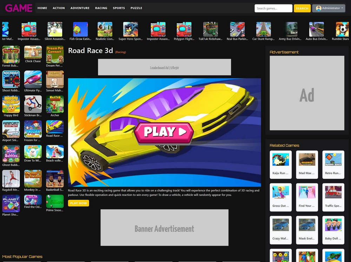
Task: Open the Traffic Speed related game card
Action: pyautogui.click(x=333, y=197)
